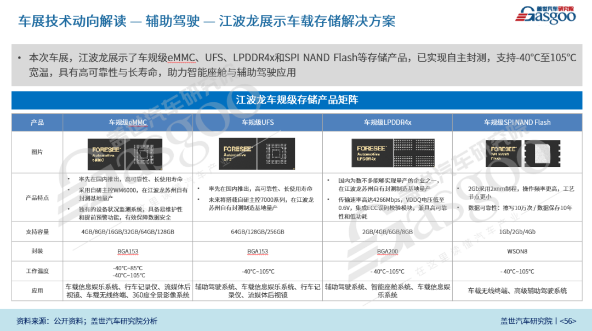Click the 产品特点 row label

(37, 198)
